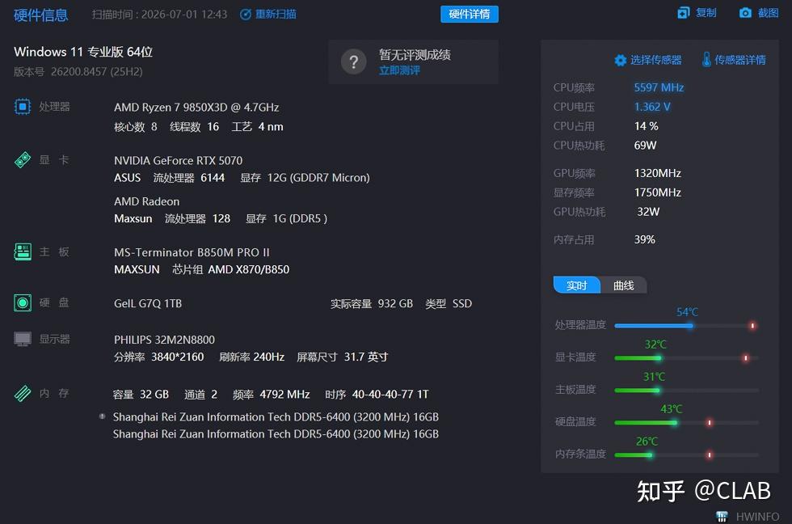The height and width of the screenshot is (524, 792).
Task: Click the 复制 copy icon
Action: click(684, 13)
